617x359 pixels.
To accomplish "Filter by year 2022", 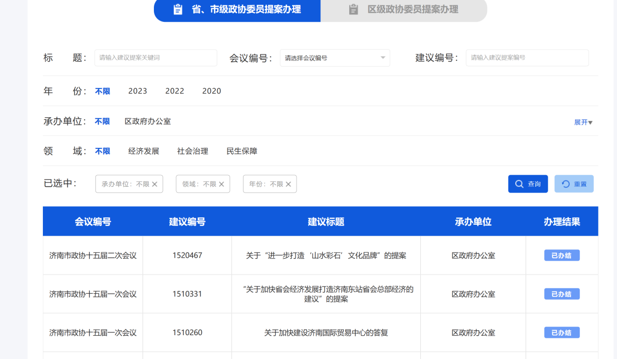I will (x=175, y=91).
